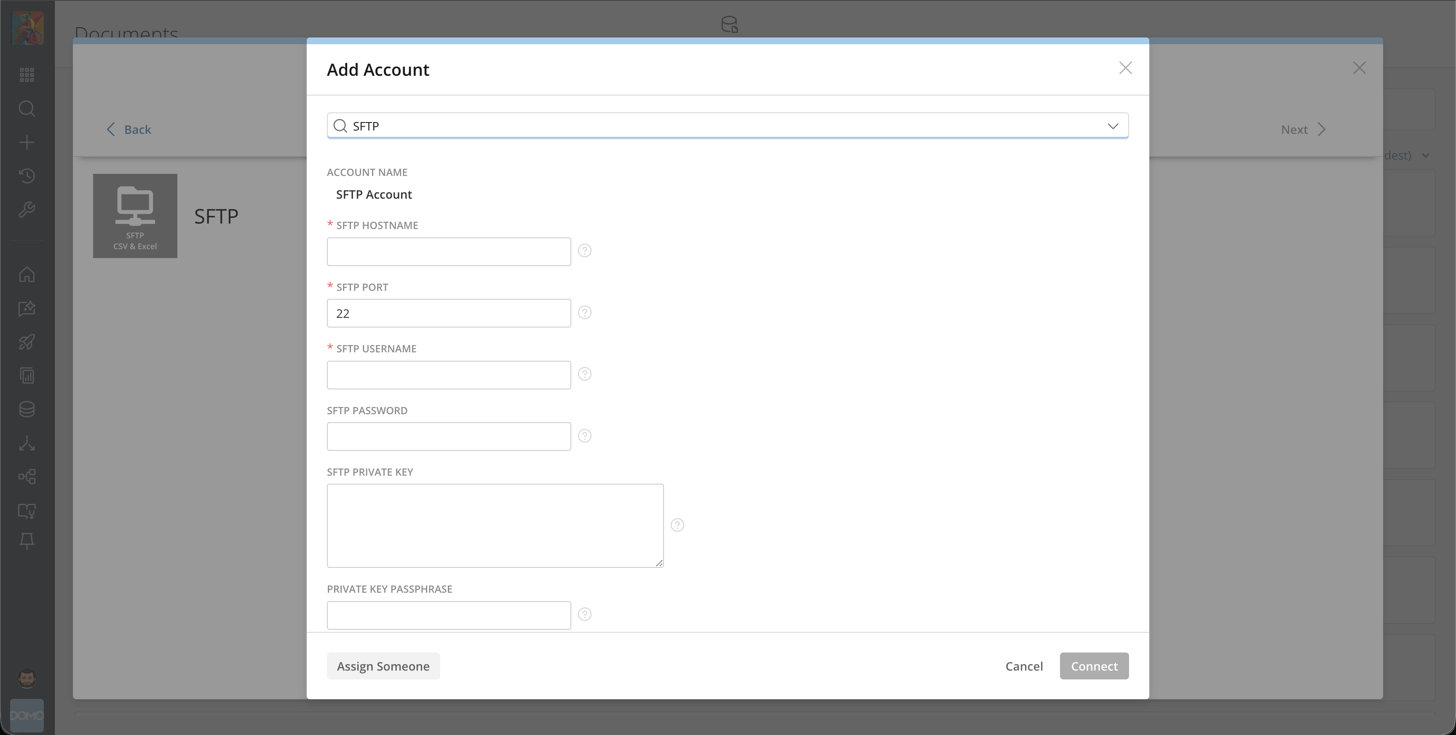Open the workflow hierarchy icon in sidebar
This screenshot has width=1456, height=735.
[27, 477]
